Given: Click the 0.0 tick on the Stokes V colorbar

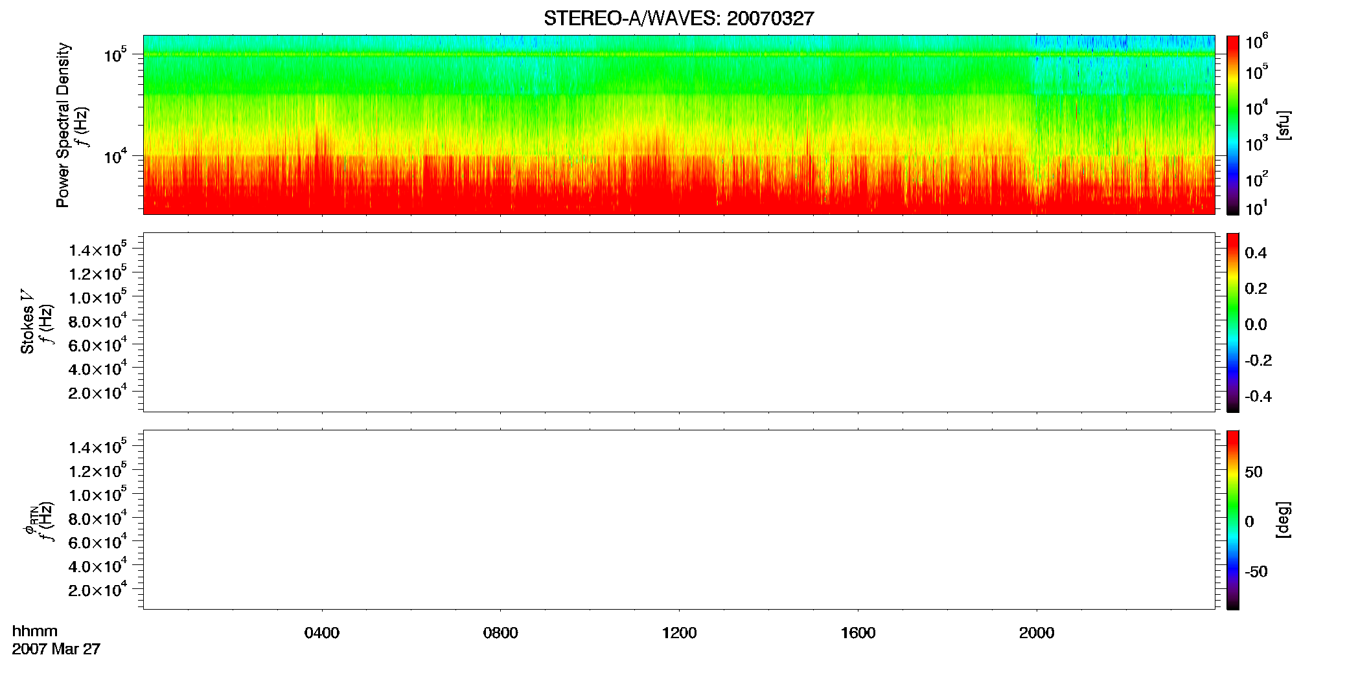Looking at the screenshot, I should coord(1256,324).
